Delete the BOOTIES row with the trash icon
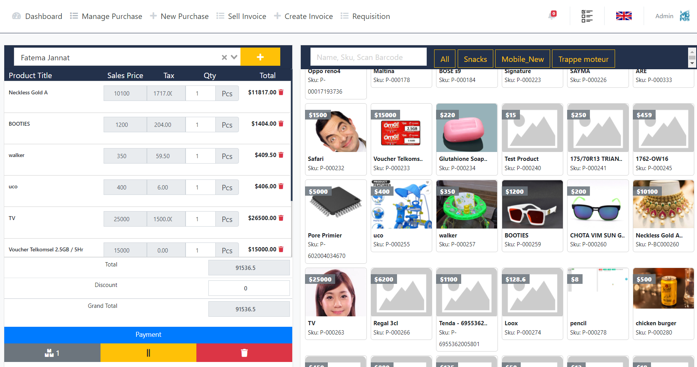Image resolution: width=697 pixels, height=367 pixels. 281,124
